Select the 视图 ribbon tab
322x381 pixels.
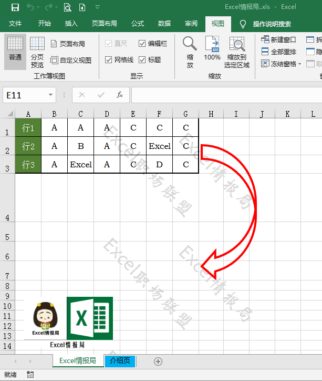coord(218,24)
